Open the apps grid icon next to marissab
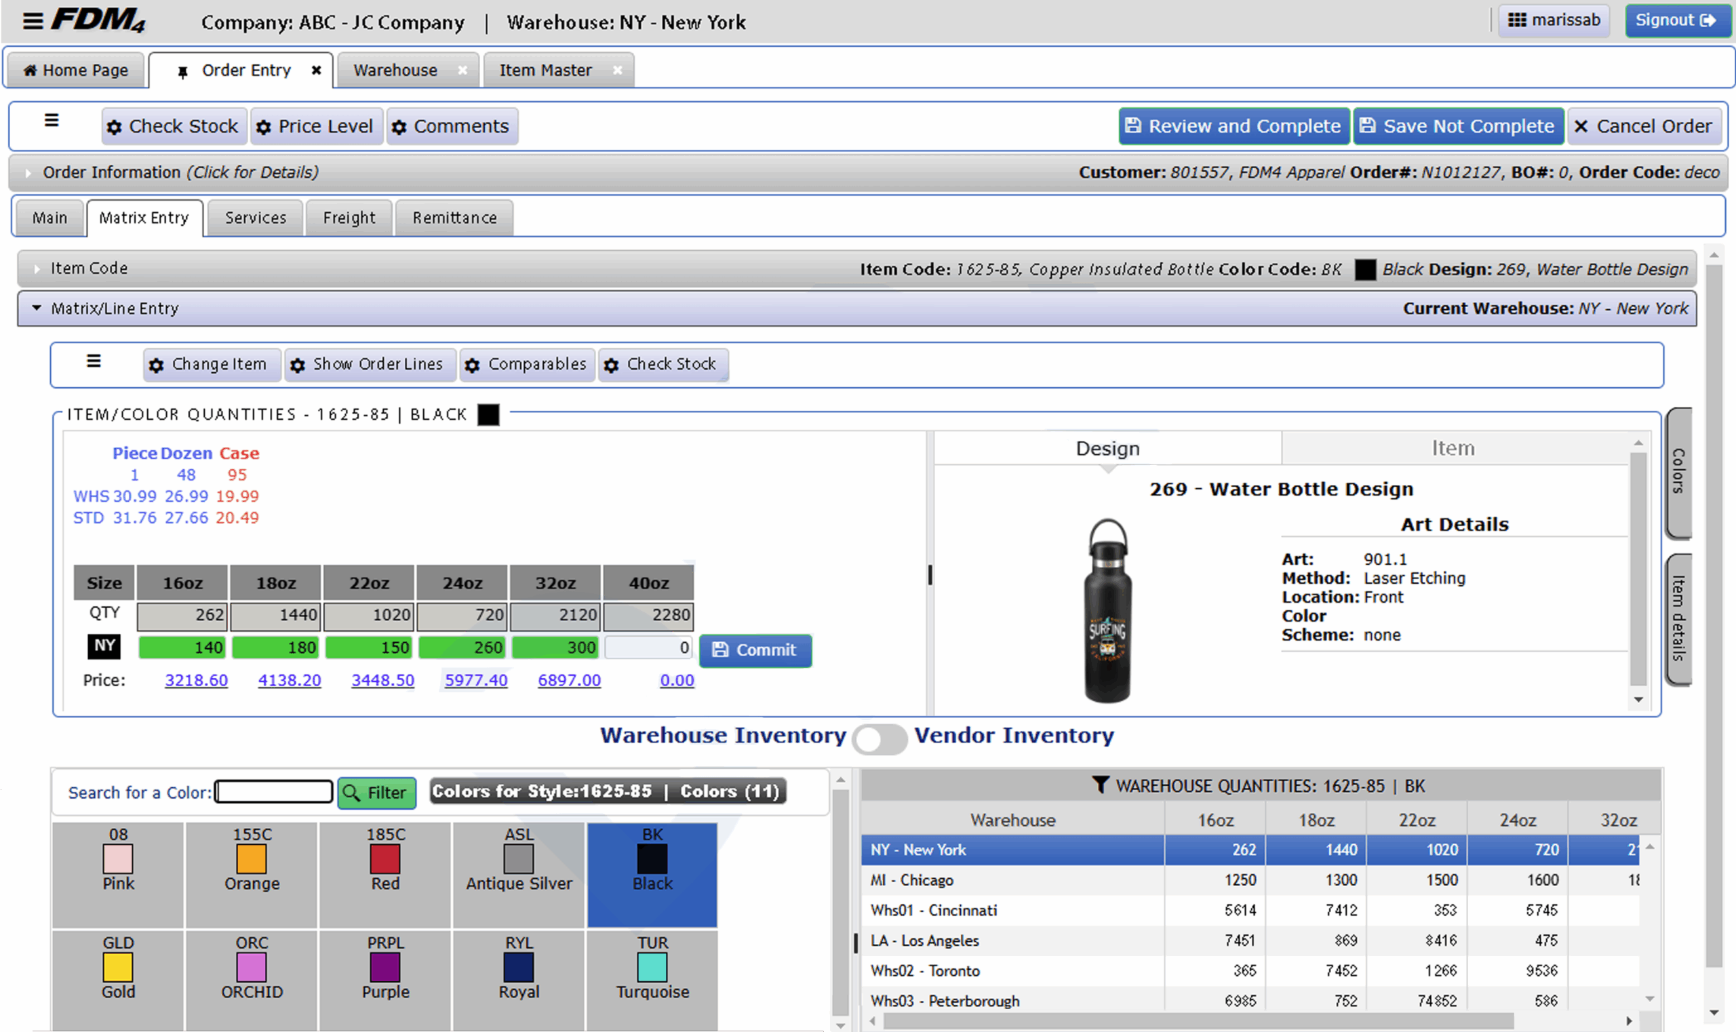Viewport: 1736px width, 1032px height. pos(1517,20)
